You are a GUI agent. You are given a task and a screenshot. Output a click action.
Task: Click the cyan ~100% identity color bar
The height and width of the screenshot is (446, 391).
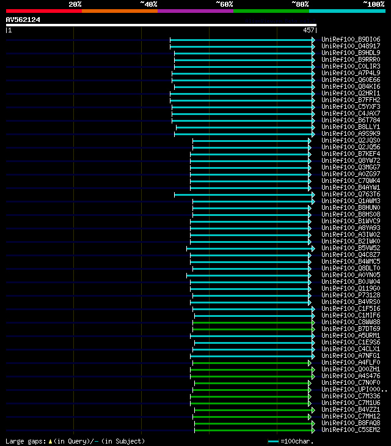[x=347, y=11]
